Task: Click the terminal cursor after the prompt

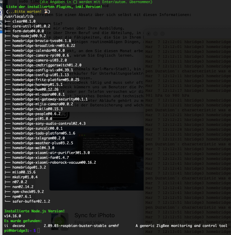Action: point(38,230)
